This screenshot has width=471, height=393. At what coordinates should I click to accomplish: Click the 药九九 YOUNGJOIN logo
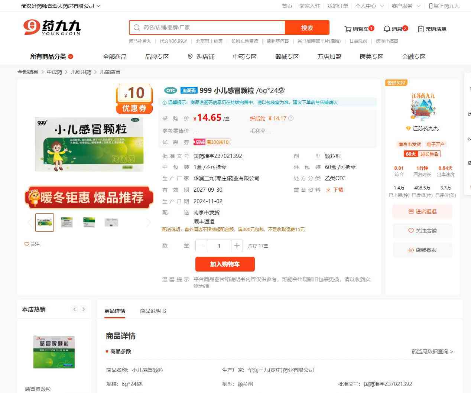pos(52,27)
